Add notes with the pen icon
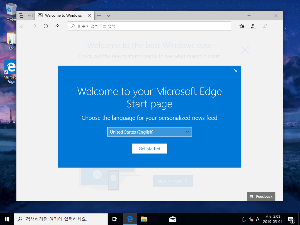The height and width of the screenshot is (225, 300). click(x=253, y=26)
